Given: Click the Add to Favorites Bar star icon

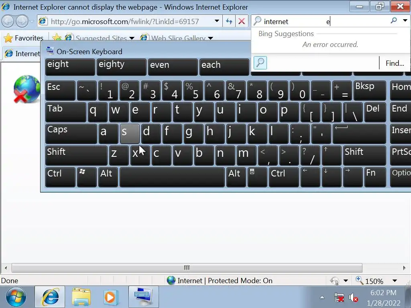Looking at the screenshot, I should point(56,37).
